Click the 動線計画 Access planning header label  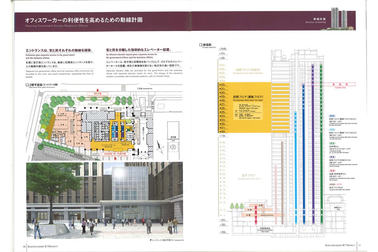(316, 20)
